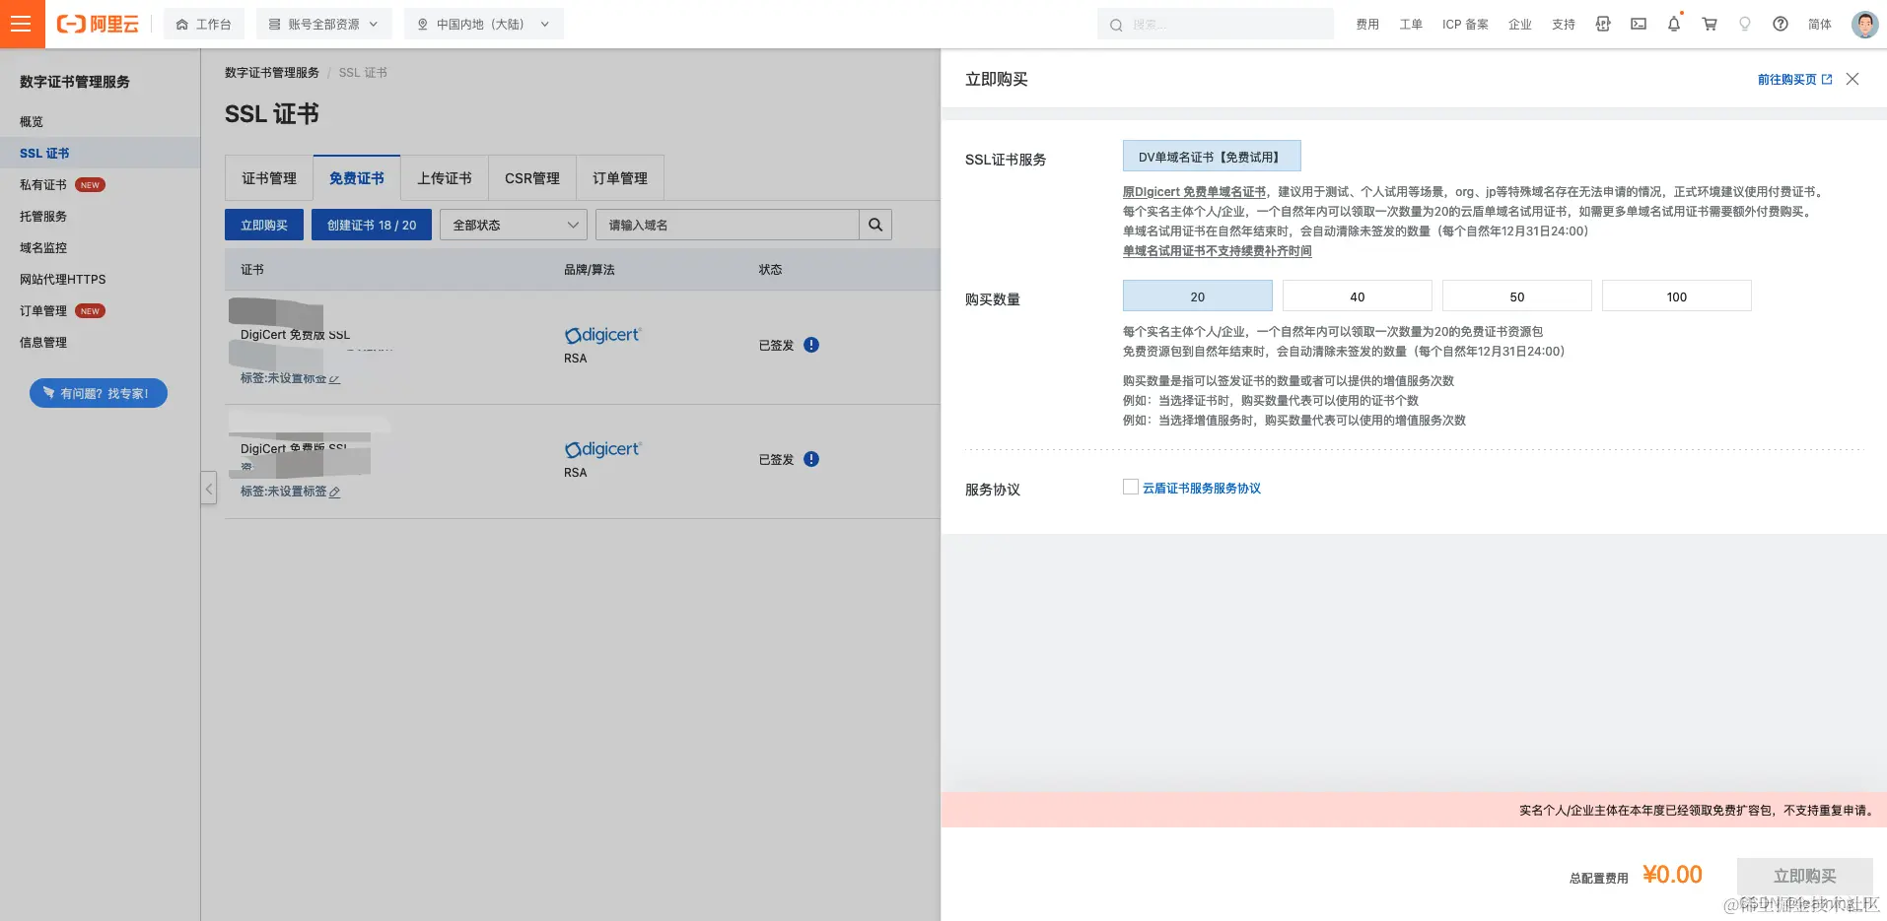This screenshot has width=1887, height=921.
Task: Click the user avatar in top bar
Action: pyautogui.click(x=1863, y=24)
